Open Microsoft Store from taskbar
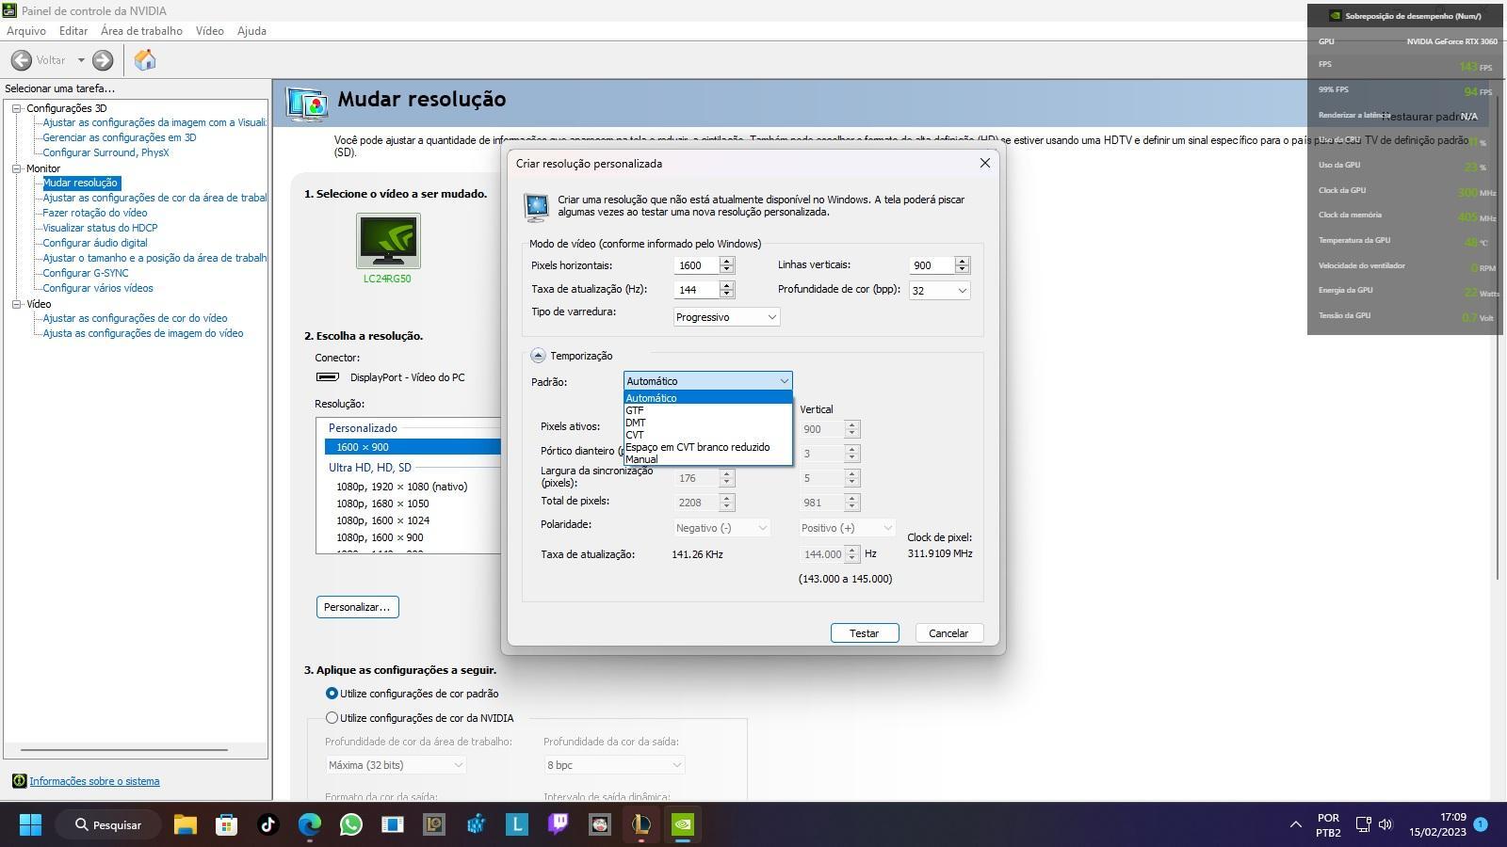Screen dimensions: 1507x847 coord(226,825)
